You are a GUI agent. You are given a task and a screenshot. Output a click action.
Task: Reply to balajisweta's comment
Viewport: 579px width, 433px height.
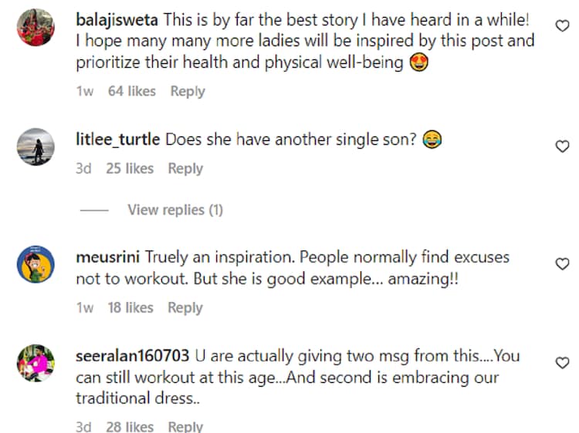point(188,91)
